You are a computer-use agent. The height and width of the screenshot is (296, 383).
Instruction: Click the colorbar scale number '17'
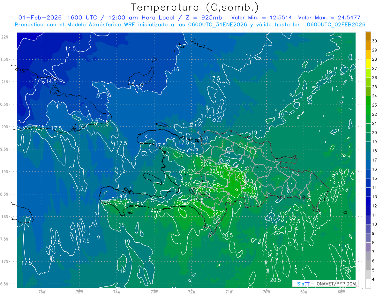tap(374, 160)
